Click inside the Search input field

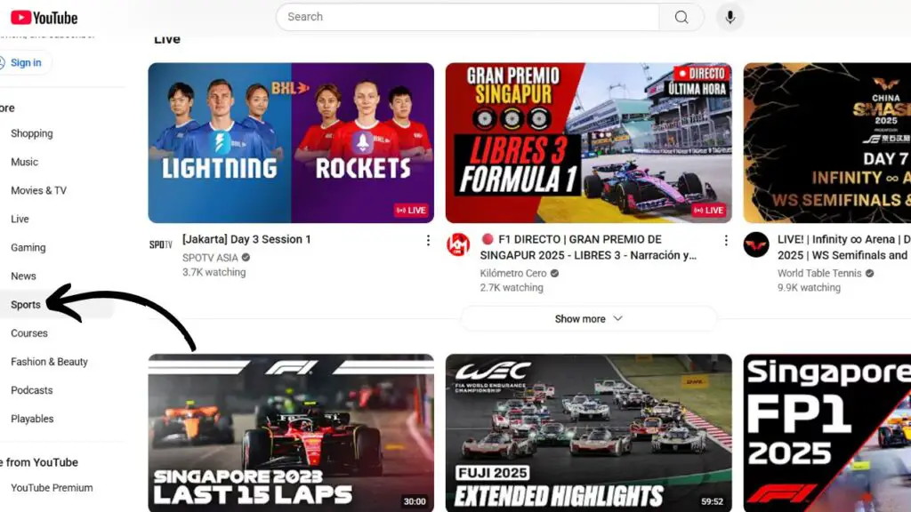pyautogui.click(x=467, y=17)
